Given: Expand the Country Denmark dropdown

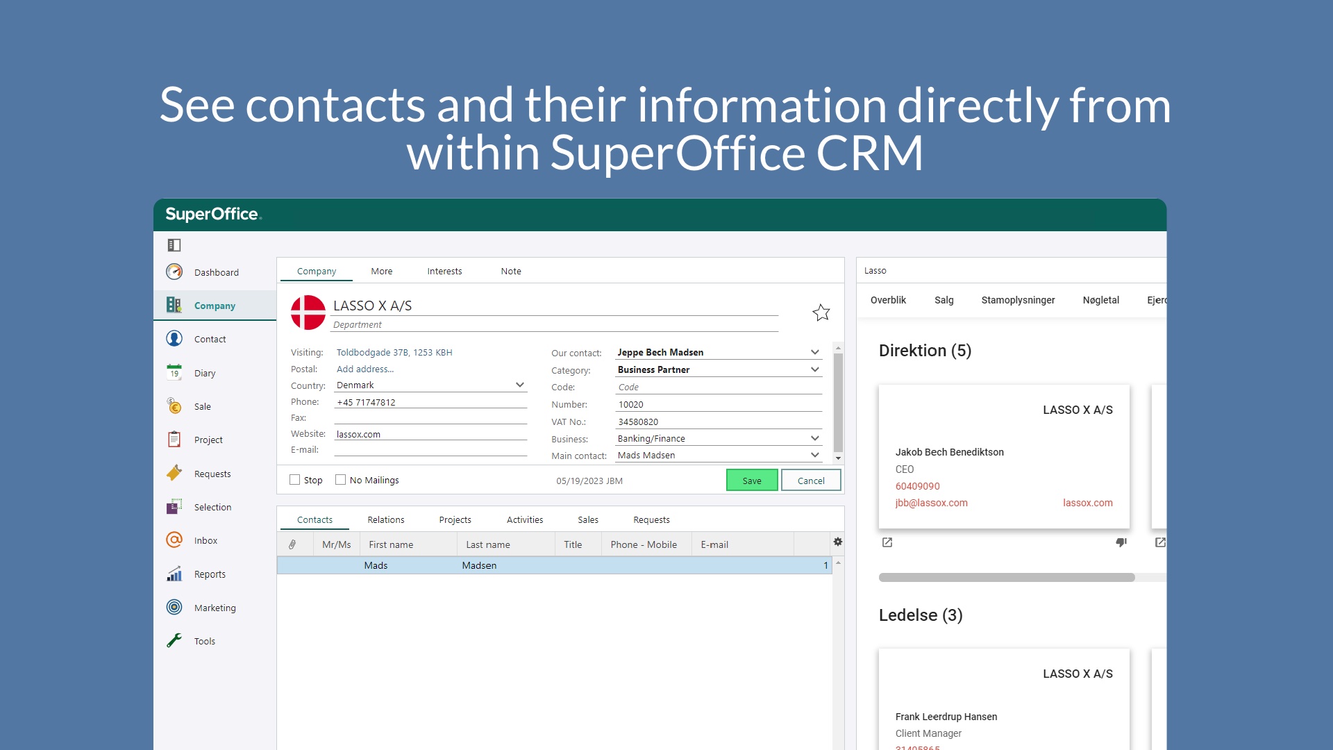Looking at the screenshot, I should 519,385.
